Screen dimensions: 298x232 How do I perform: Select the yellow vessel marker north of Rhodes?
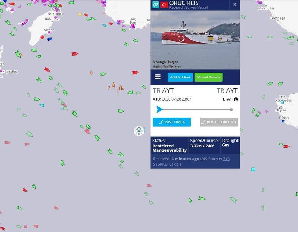coord(80,14)
